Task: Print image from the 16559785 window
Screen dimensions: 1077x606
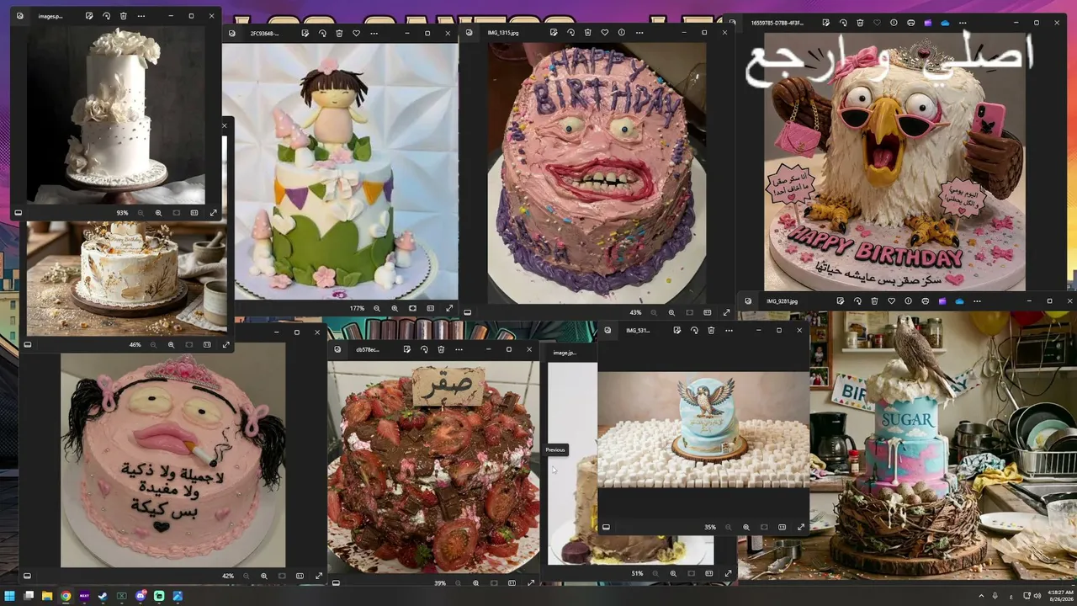Action: pyautogui.click(x=910, y=23)
